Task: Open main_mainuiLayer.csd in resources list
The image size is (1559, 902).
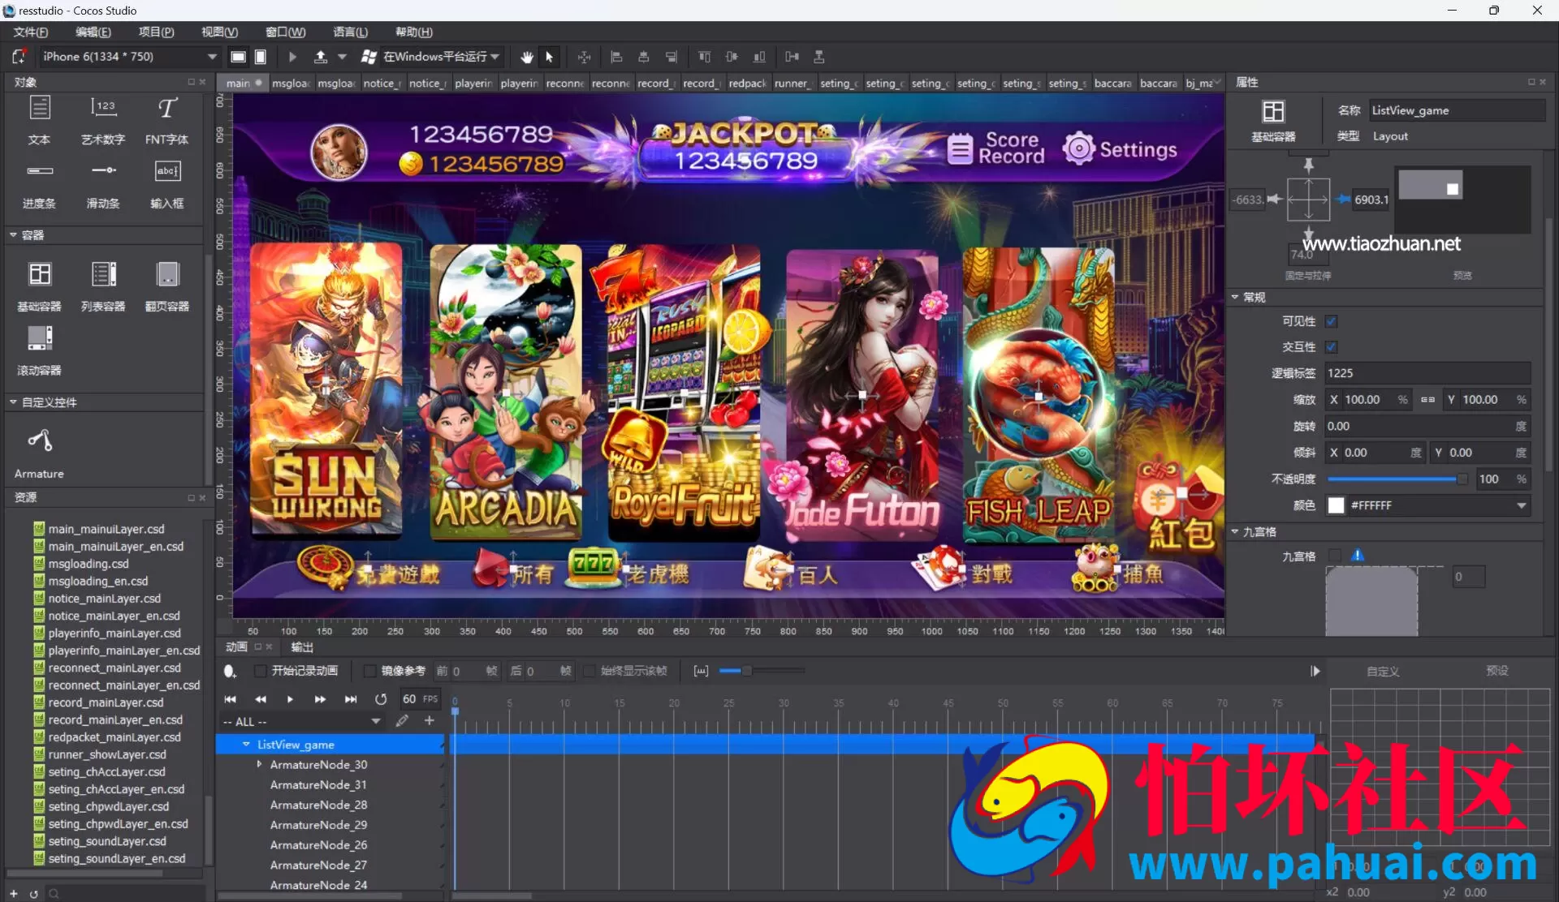Action: pyautogui.click(x=106, y=529)
